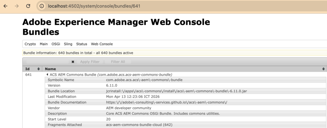Collapse the ACS AEM Commons Bundle details
Viewport: 327px width, 128px height.
[47, 75]
